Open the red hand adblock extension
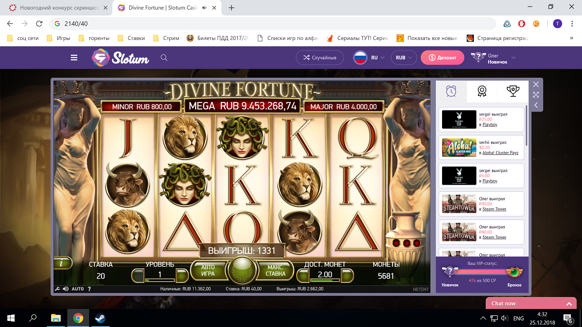This screenshot has width=582, height=327. (x=521, y=24)
